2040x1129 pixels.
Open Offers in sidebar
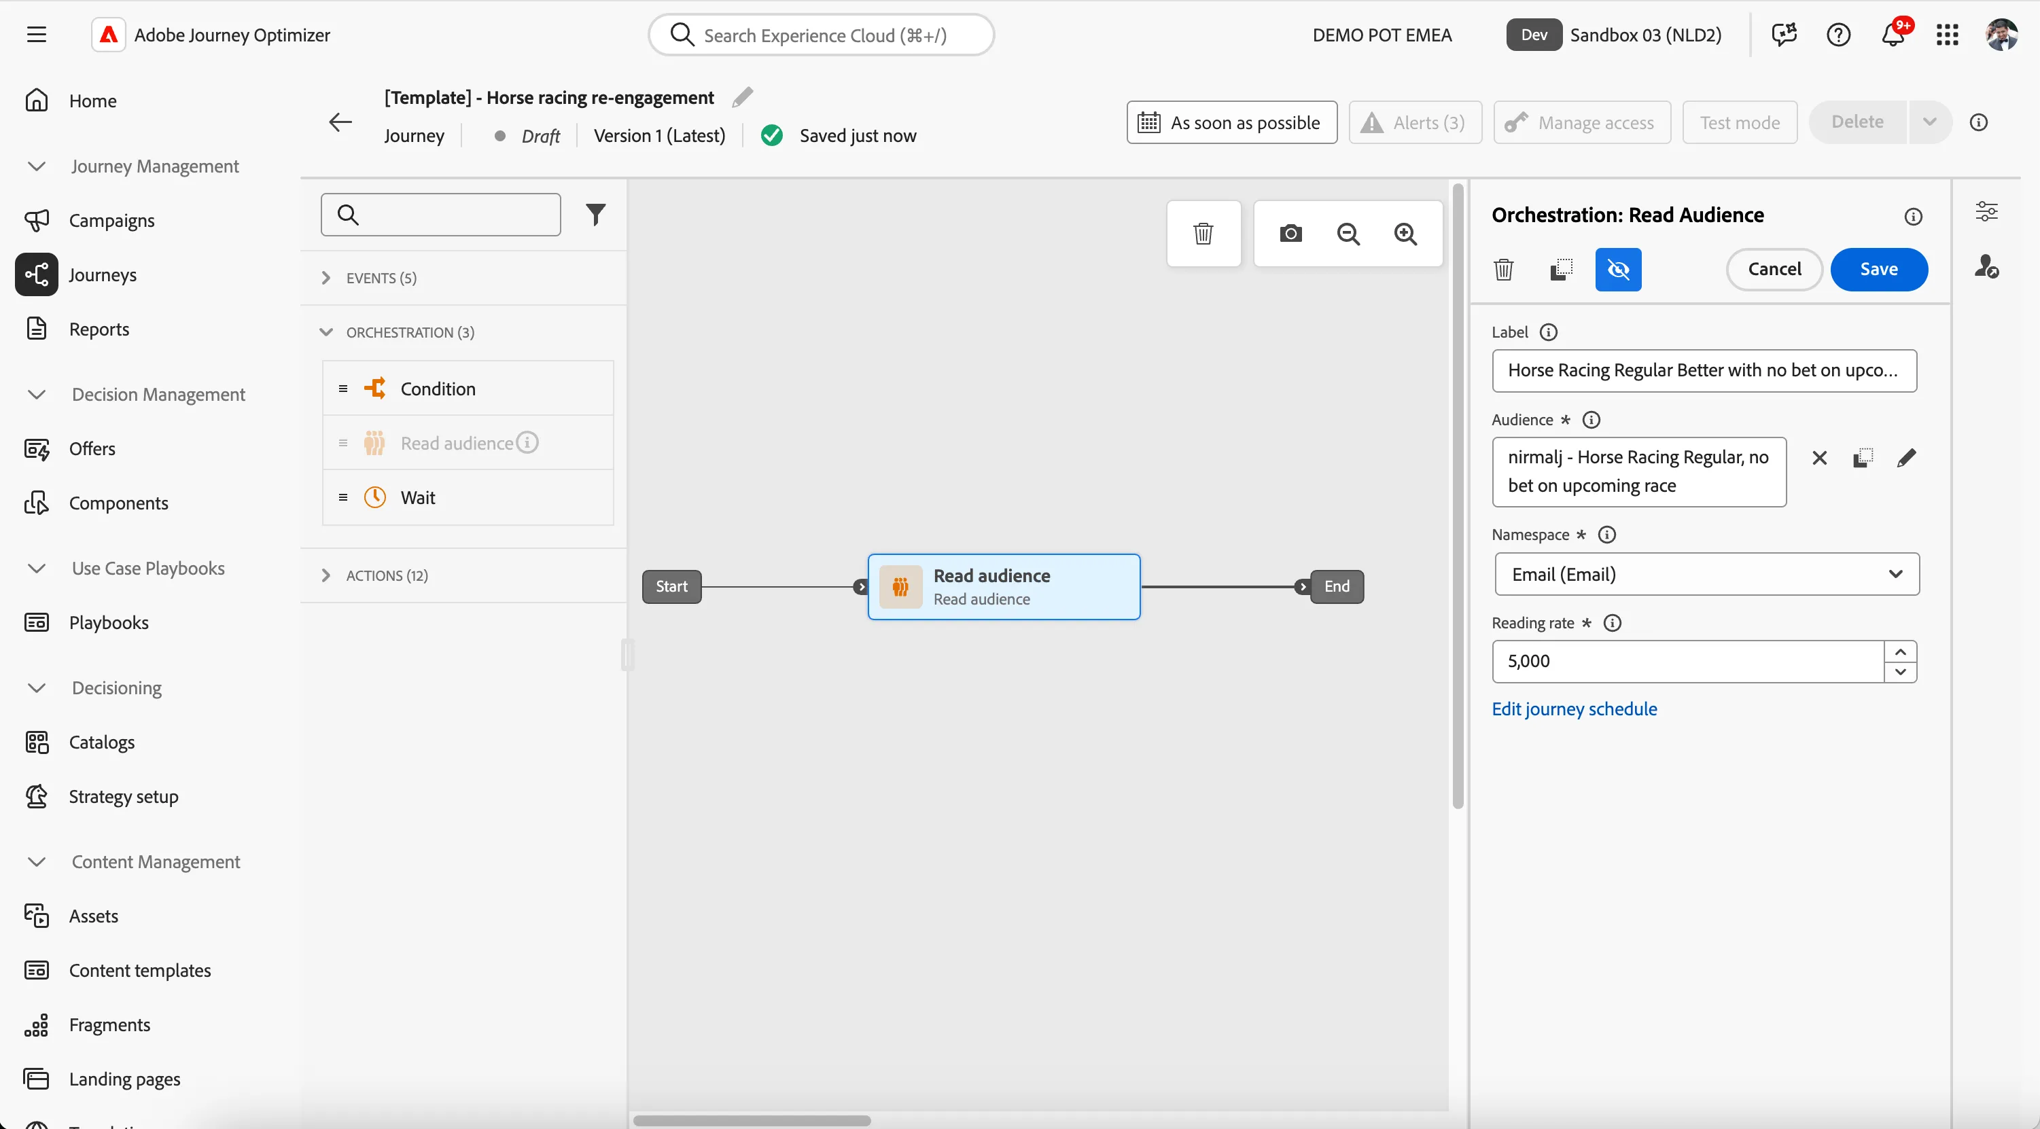(92, 449)
